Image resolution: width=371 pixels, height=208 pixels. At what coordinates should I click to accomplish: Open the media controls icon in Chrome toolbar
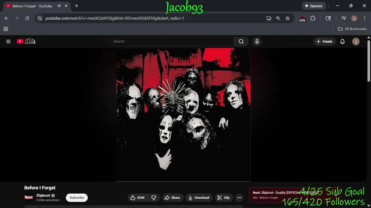pyautogui.click(x=344, y=18)
